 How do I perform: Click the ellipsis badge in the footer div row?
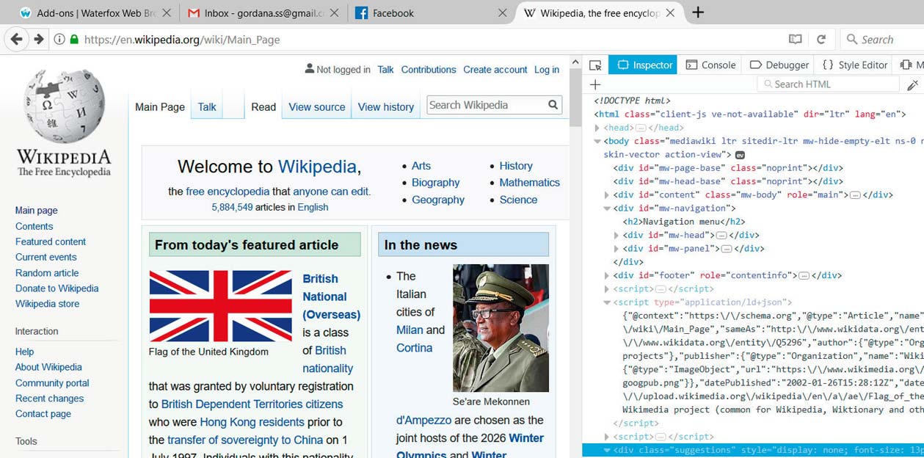point(804,276)
